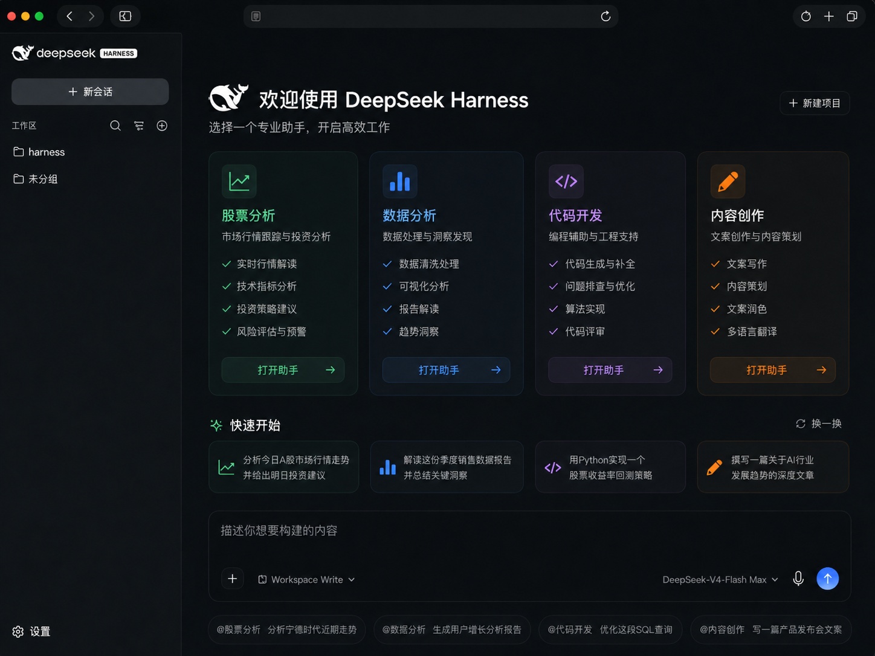
Task: Select quick start 分析今日A股市场行情走势
Action: click(283, 467)
